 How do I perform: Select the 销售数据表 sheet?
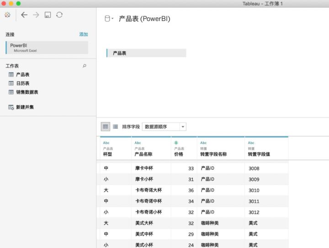pos(27,92)
